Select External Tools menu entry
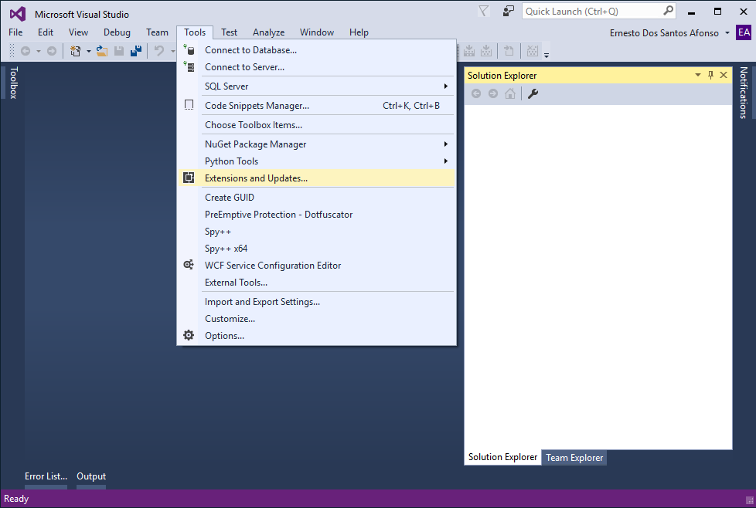The height and width of the screenshot is (508, 756). click(x=316, y=282)
